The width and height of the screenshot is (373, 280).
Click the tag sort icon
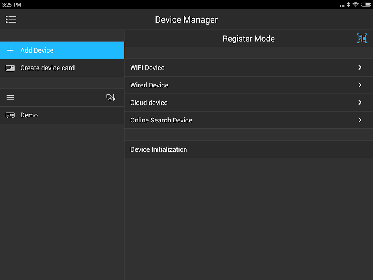[x=111, y=98]
